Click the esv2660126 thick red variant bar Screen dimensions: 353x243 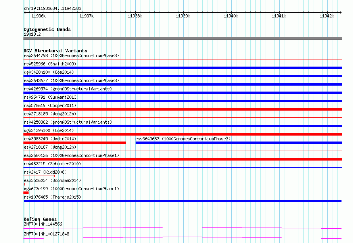pyautogui.click(x=182, y=159)
